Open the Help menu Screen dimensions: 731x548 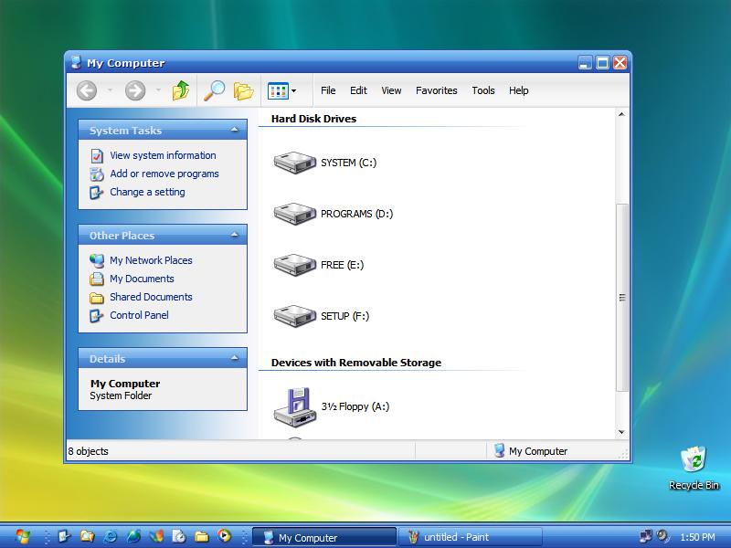coord(518,90)
